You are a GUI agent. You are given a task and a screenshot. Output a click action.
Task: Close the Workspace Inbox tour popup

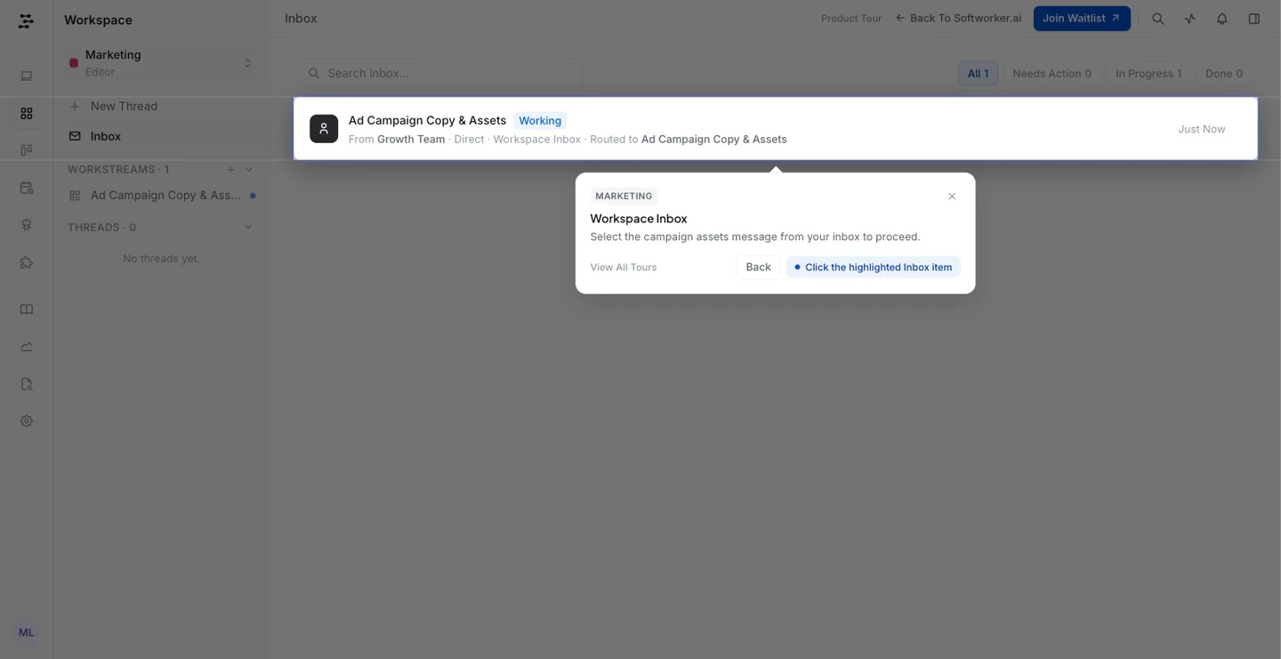click(952, 197)
